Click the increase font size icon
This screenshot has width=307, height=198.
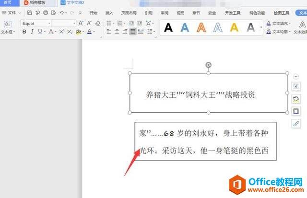click(x=81, y=23)
